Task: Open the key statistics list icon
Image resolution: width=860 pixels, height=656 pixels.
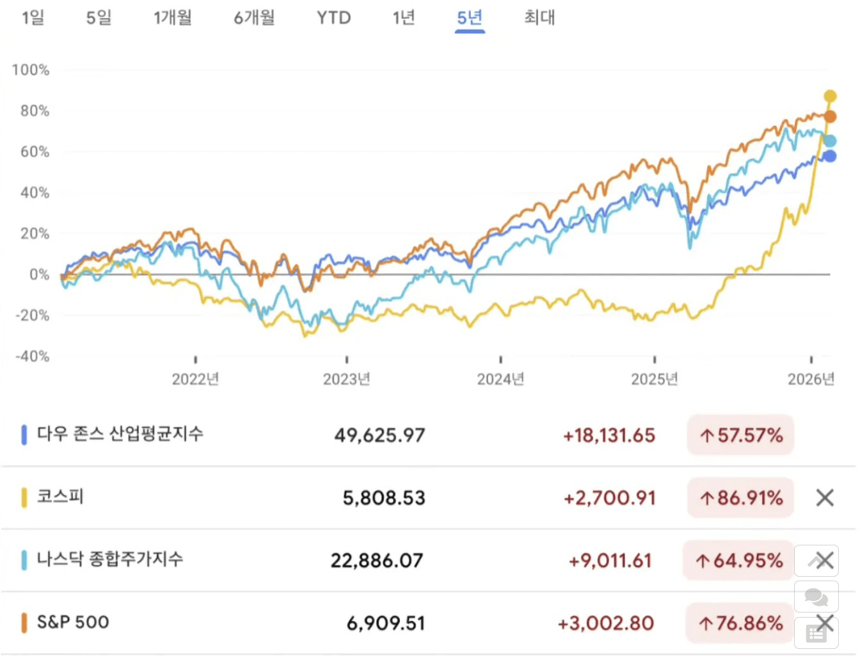Action: click(816, 633)
